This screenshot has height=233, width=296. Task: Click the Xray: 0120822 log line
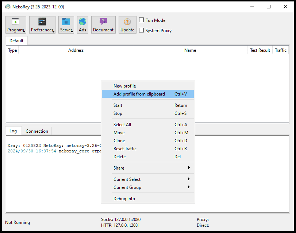(x=54, y=145)
